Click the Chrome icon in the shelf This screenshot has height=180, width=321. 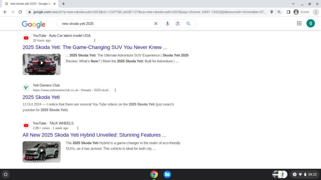(154, 175)
